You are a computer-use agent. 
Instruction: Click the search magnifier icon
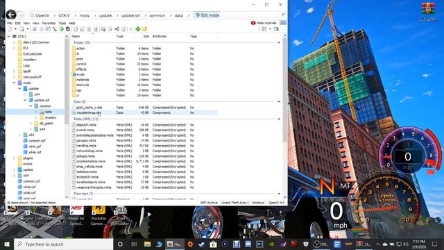(x=283, y=14)
